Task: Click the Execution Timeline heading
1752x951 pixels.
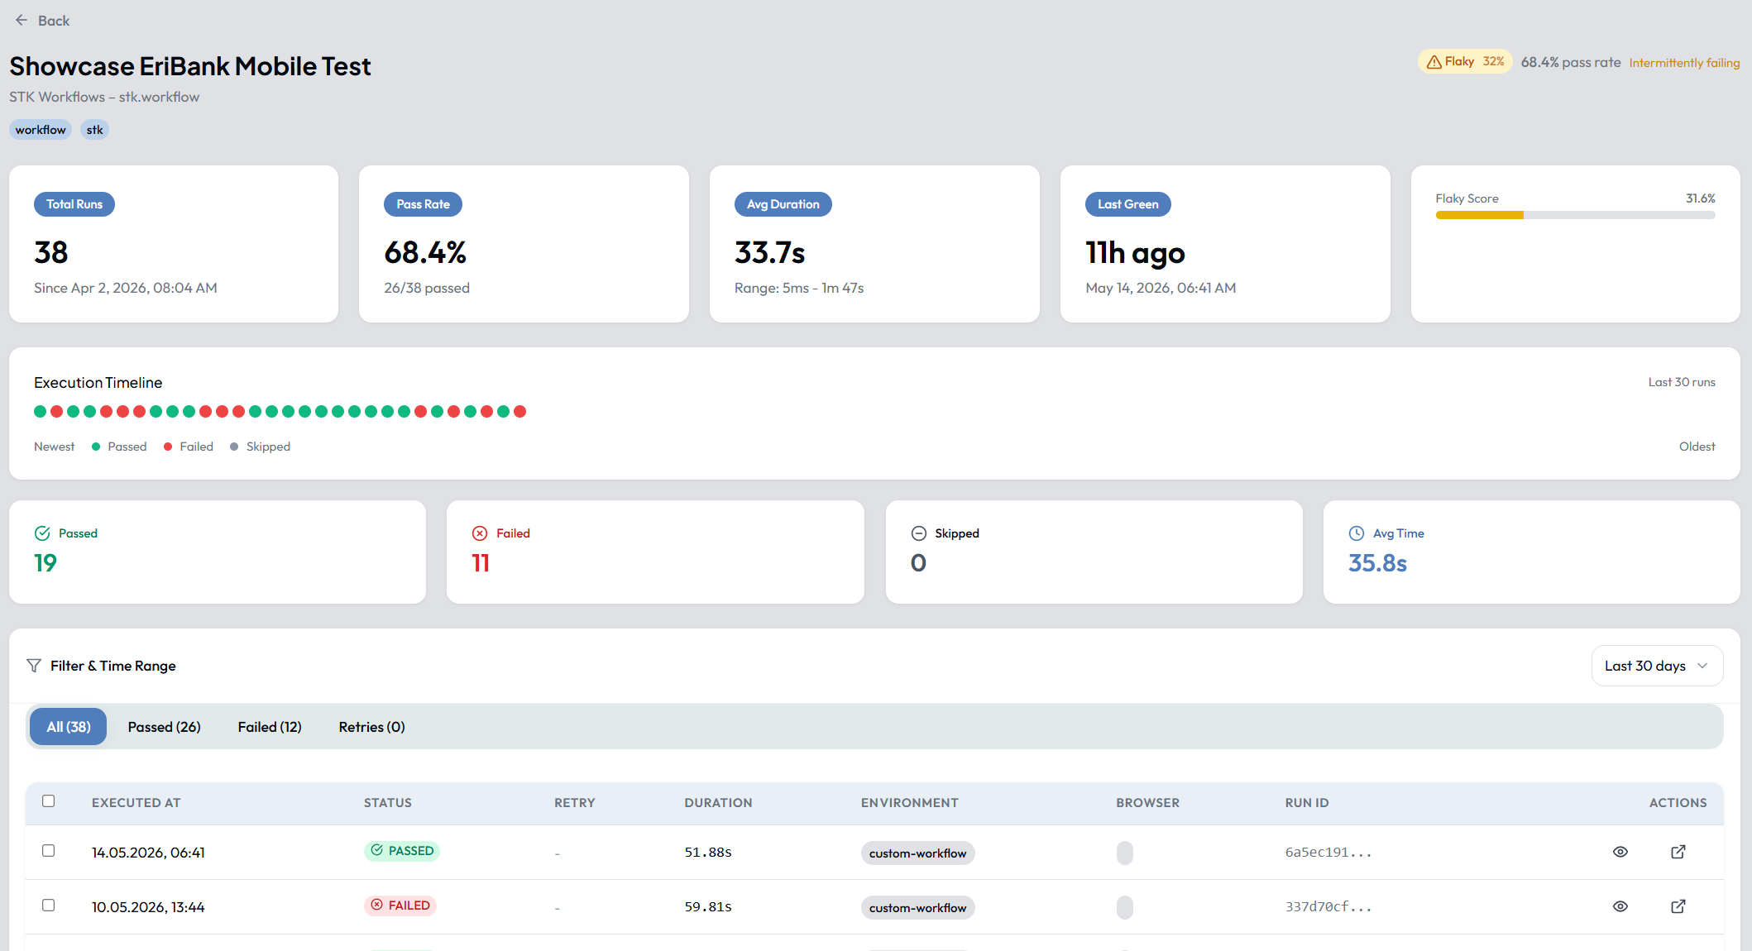Action: [x=98, y=383]
